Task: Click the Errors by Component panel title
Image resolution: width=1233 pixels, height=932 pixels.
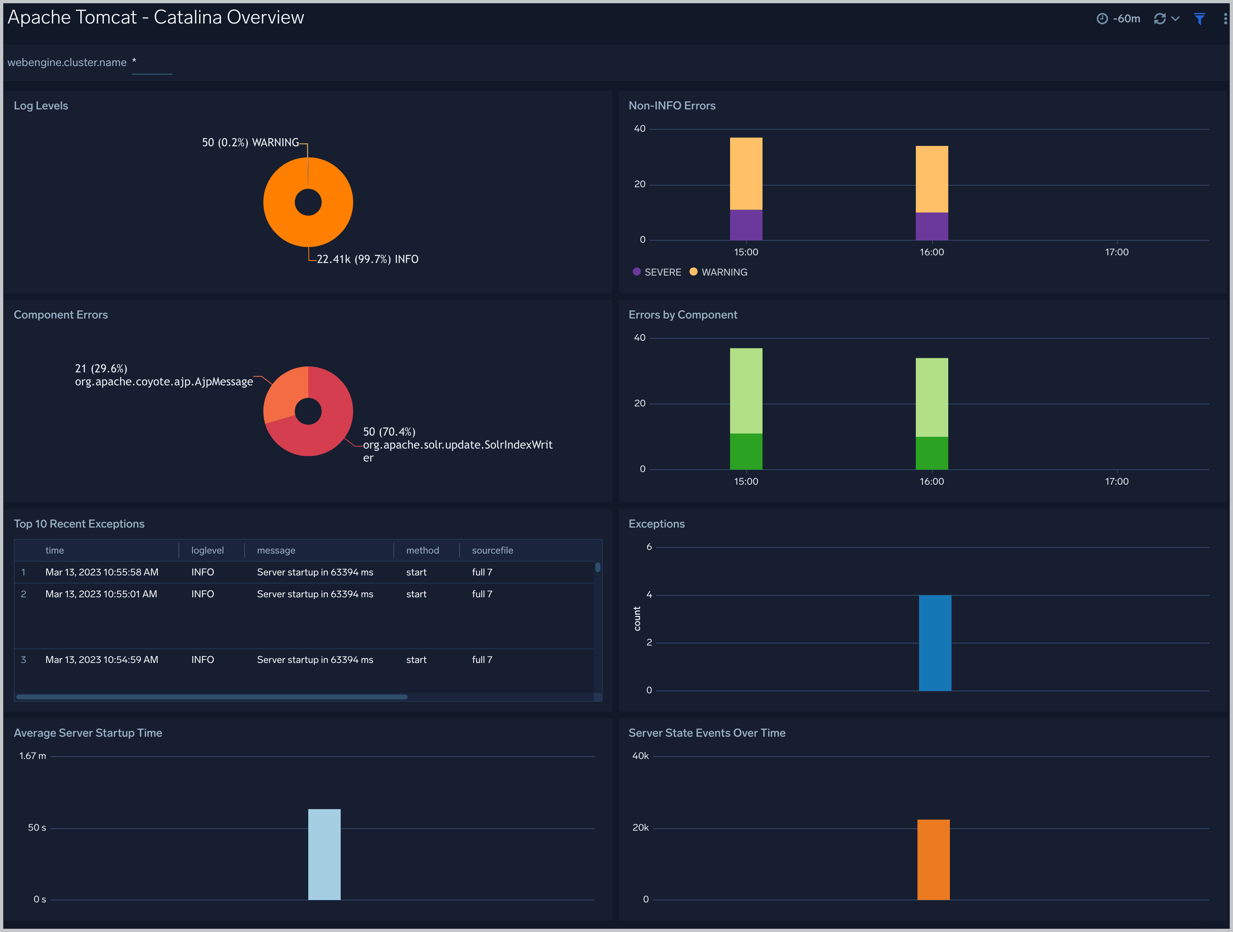Action: click(683, 315)
